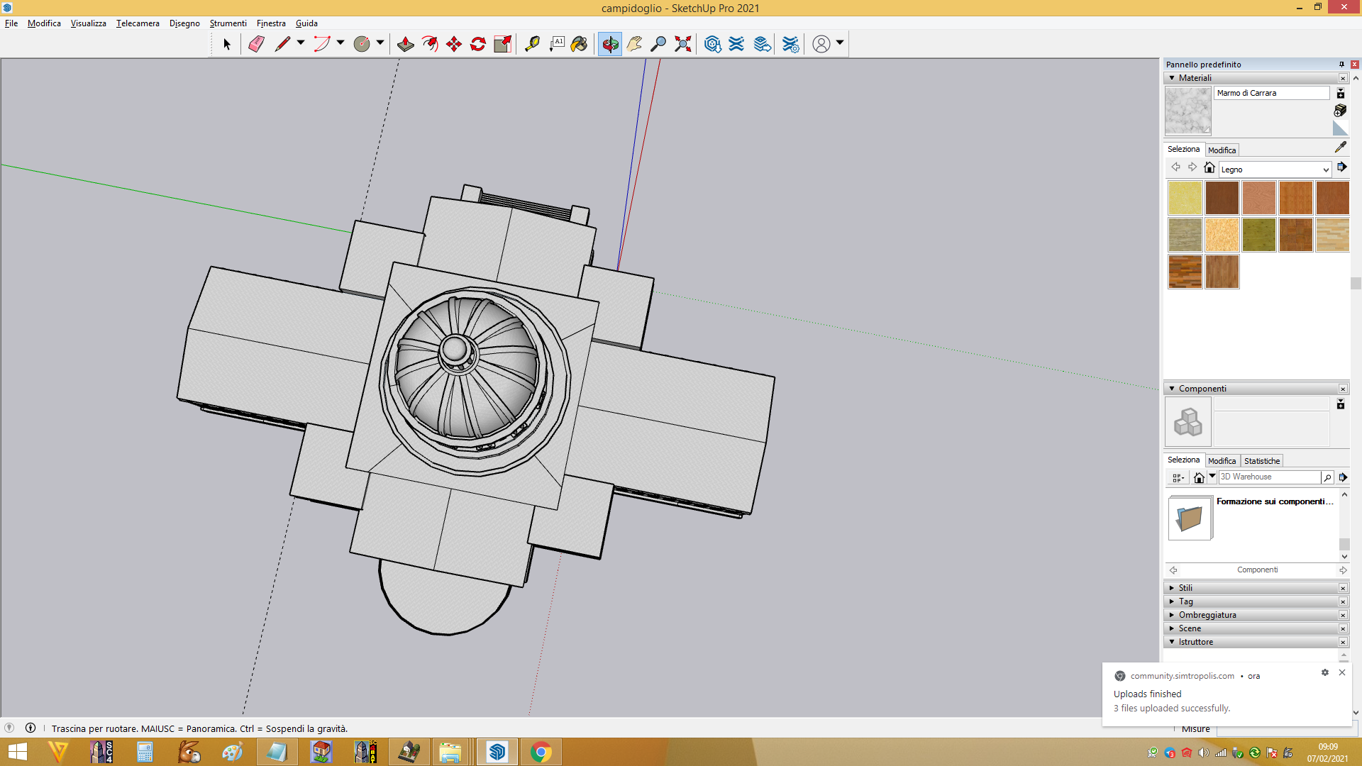Open the Materiali details arrow menu
This screenshot has width=1362, height=766.
coord(1341,167)
